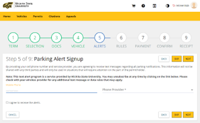Screen dimensions: 200x123
Task: Click step 8 Confirm circle
Action: [165, 38]
